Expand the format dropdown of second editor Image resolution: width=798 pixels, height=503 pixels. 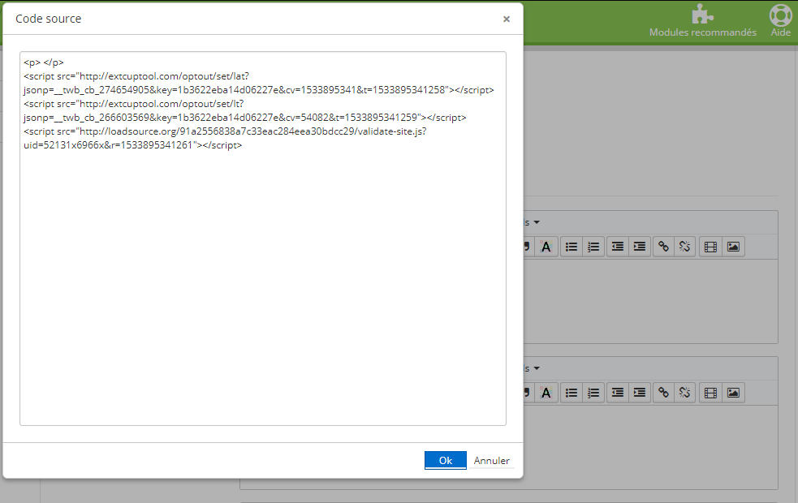tap(533, 368)
